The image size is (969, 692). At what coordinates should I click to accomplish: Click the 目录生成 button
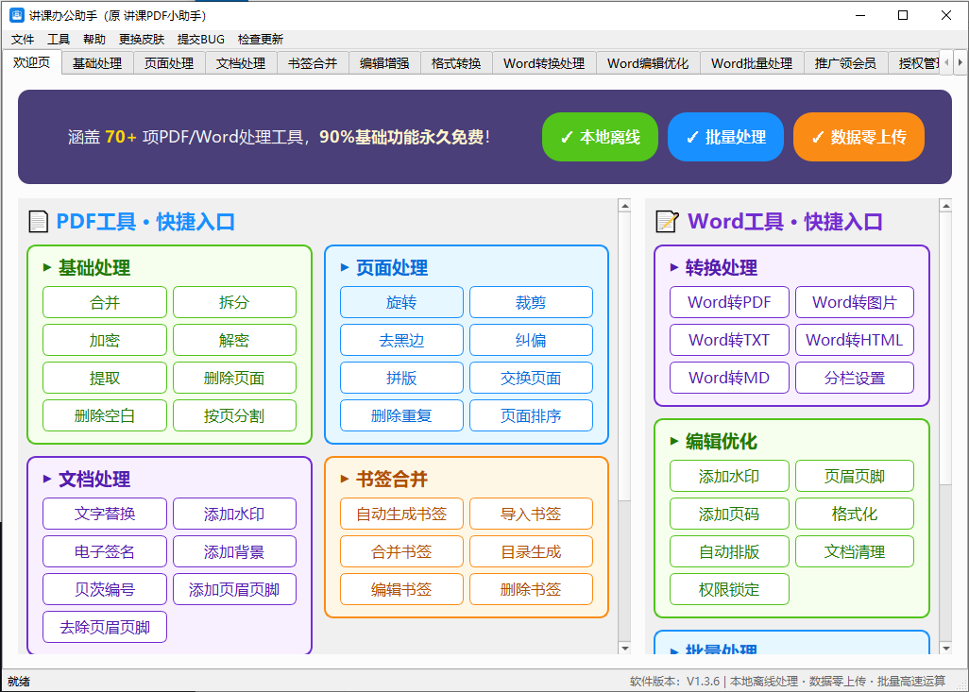(531, 551)
